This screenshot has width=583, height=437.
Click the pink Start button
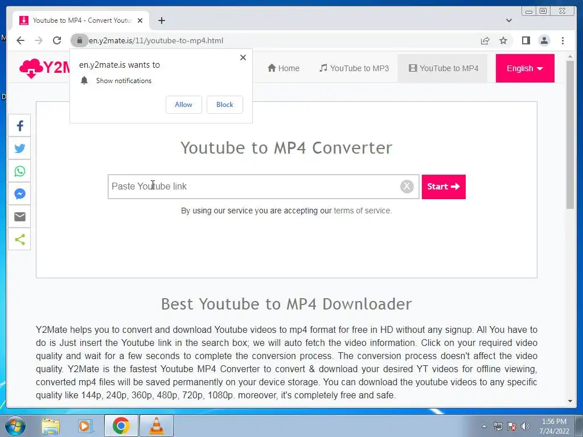[x=444, y=187]
